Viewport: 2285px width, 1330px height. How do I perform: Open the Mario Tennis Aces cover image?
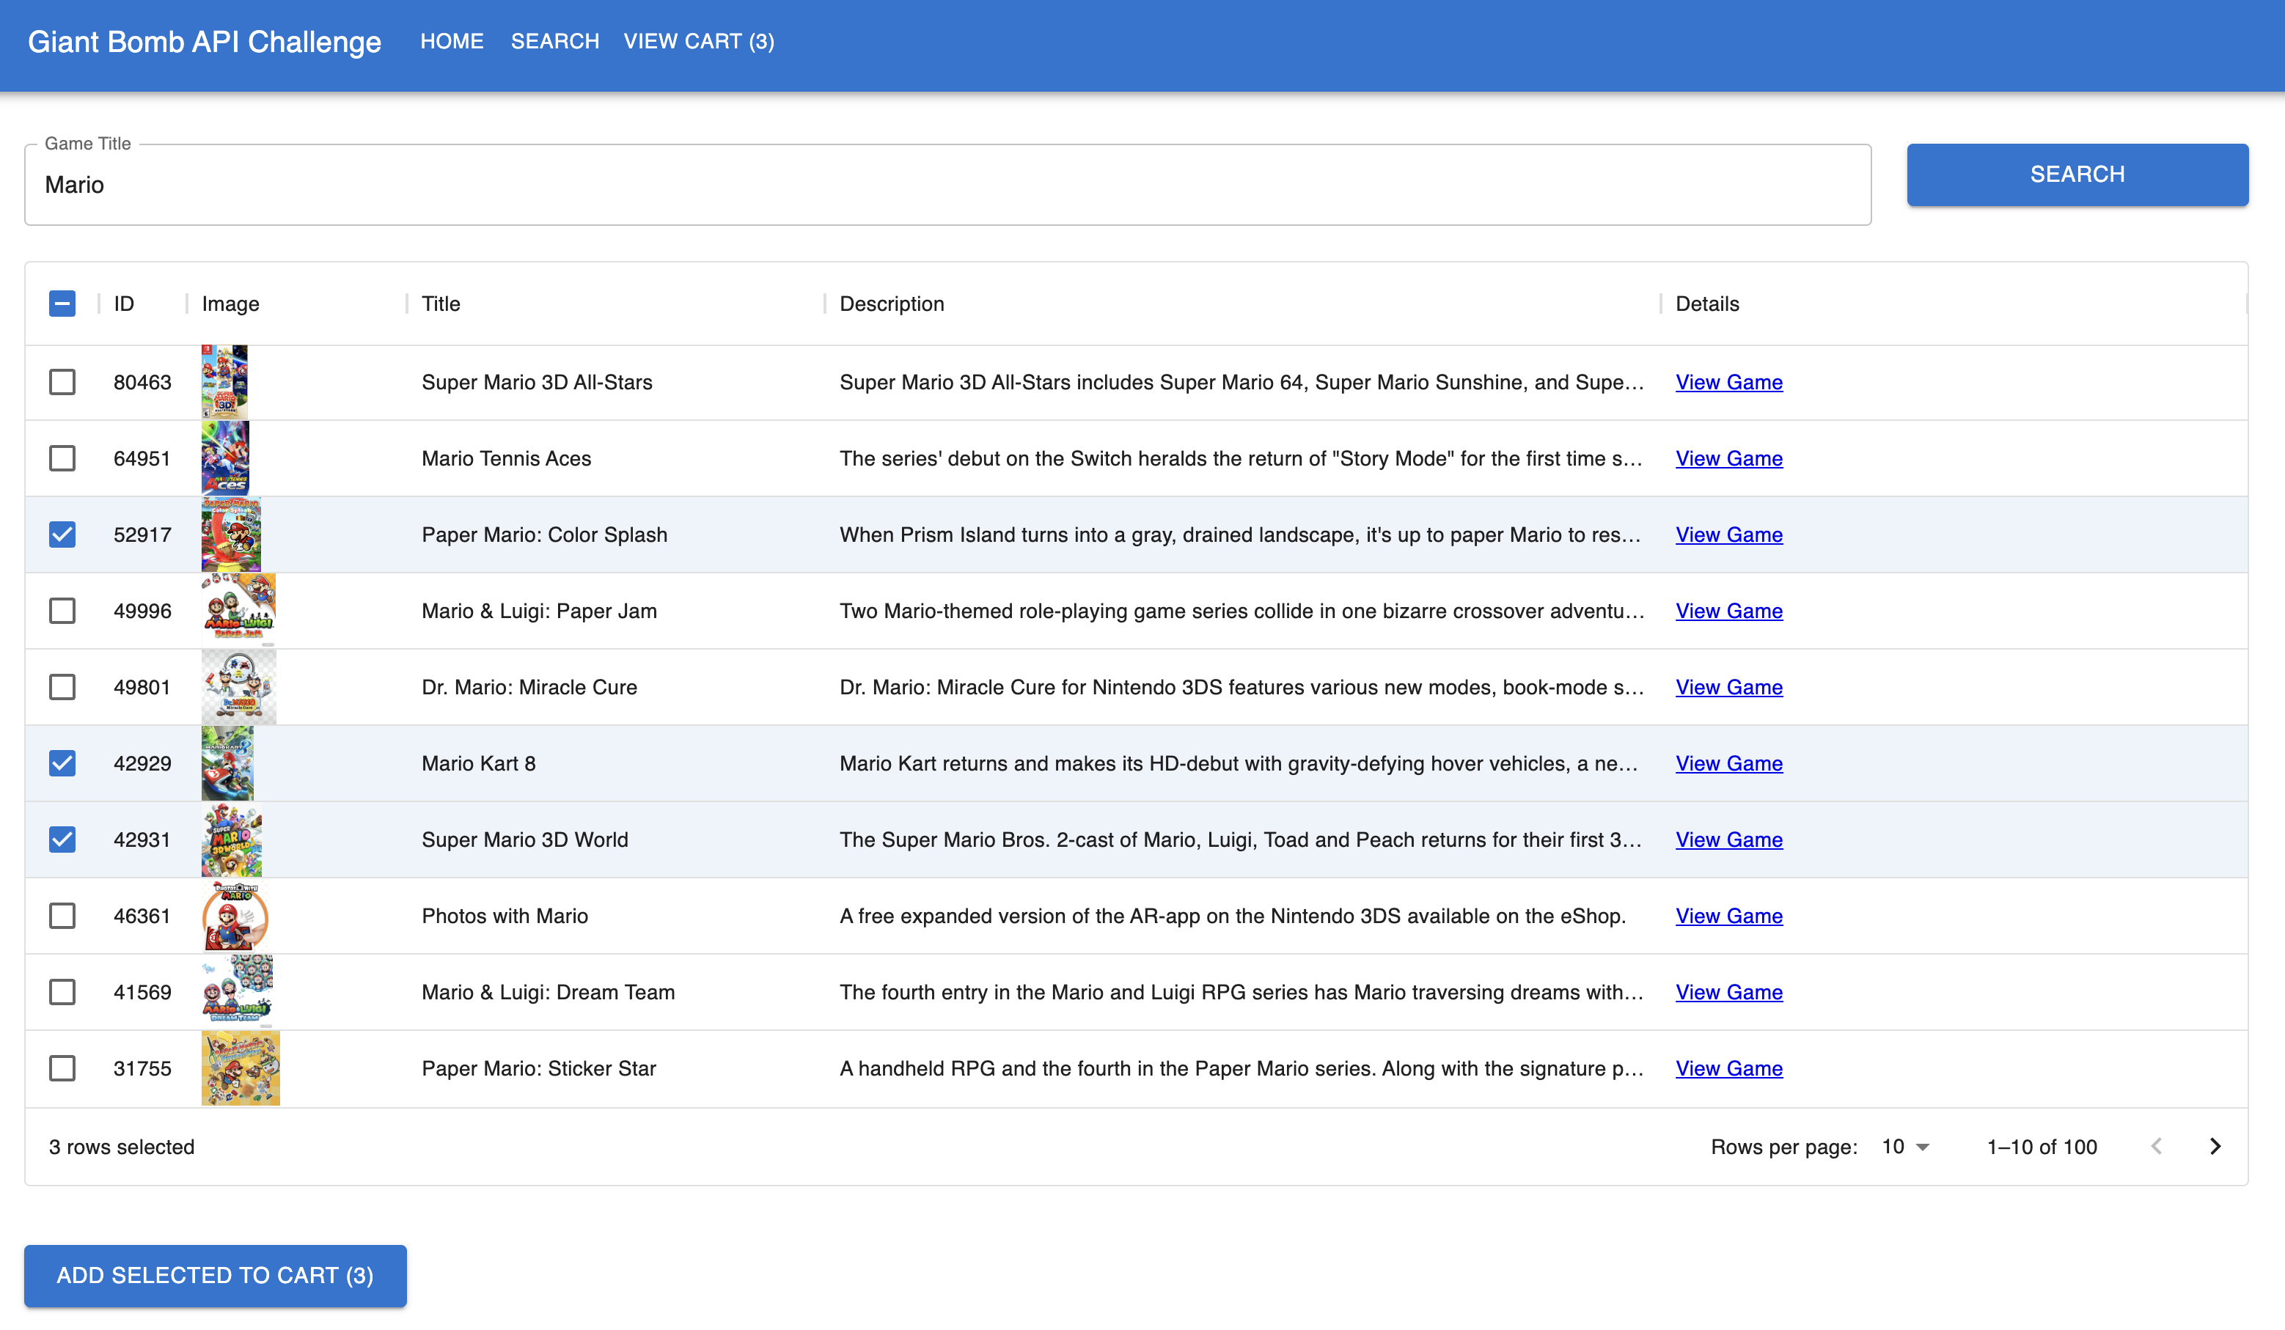tap(225, 458)
